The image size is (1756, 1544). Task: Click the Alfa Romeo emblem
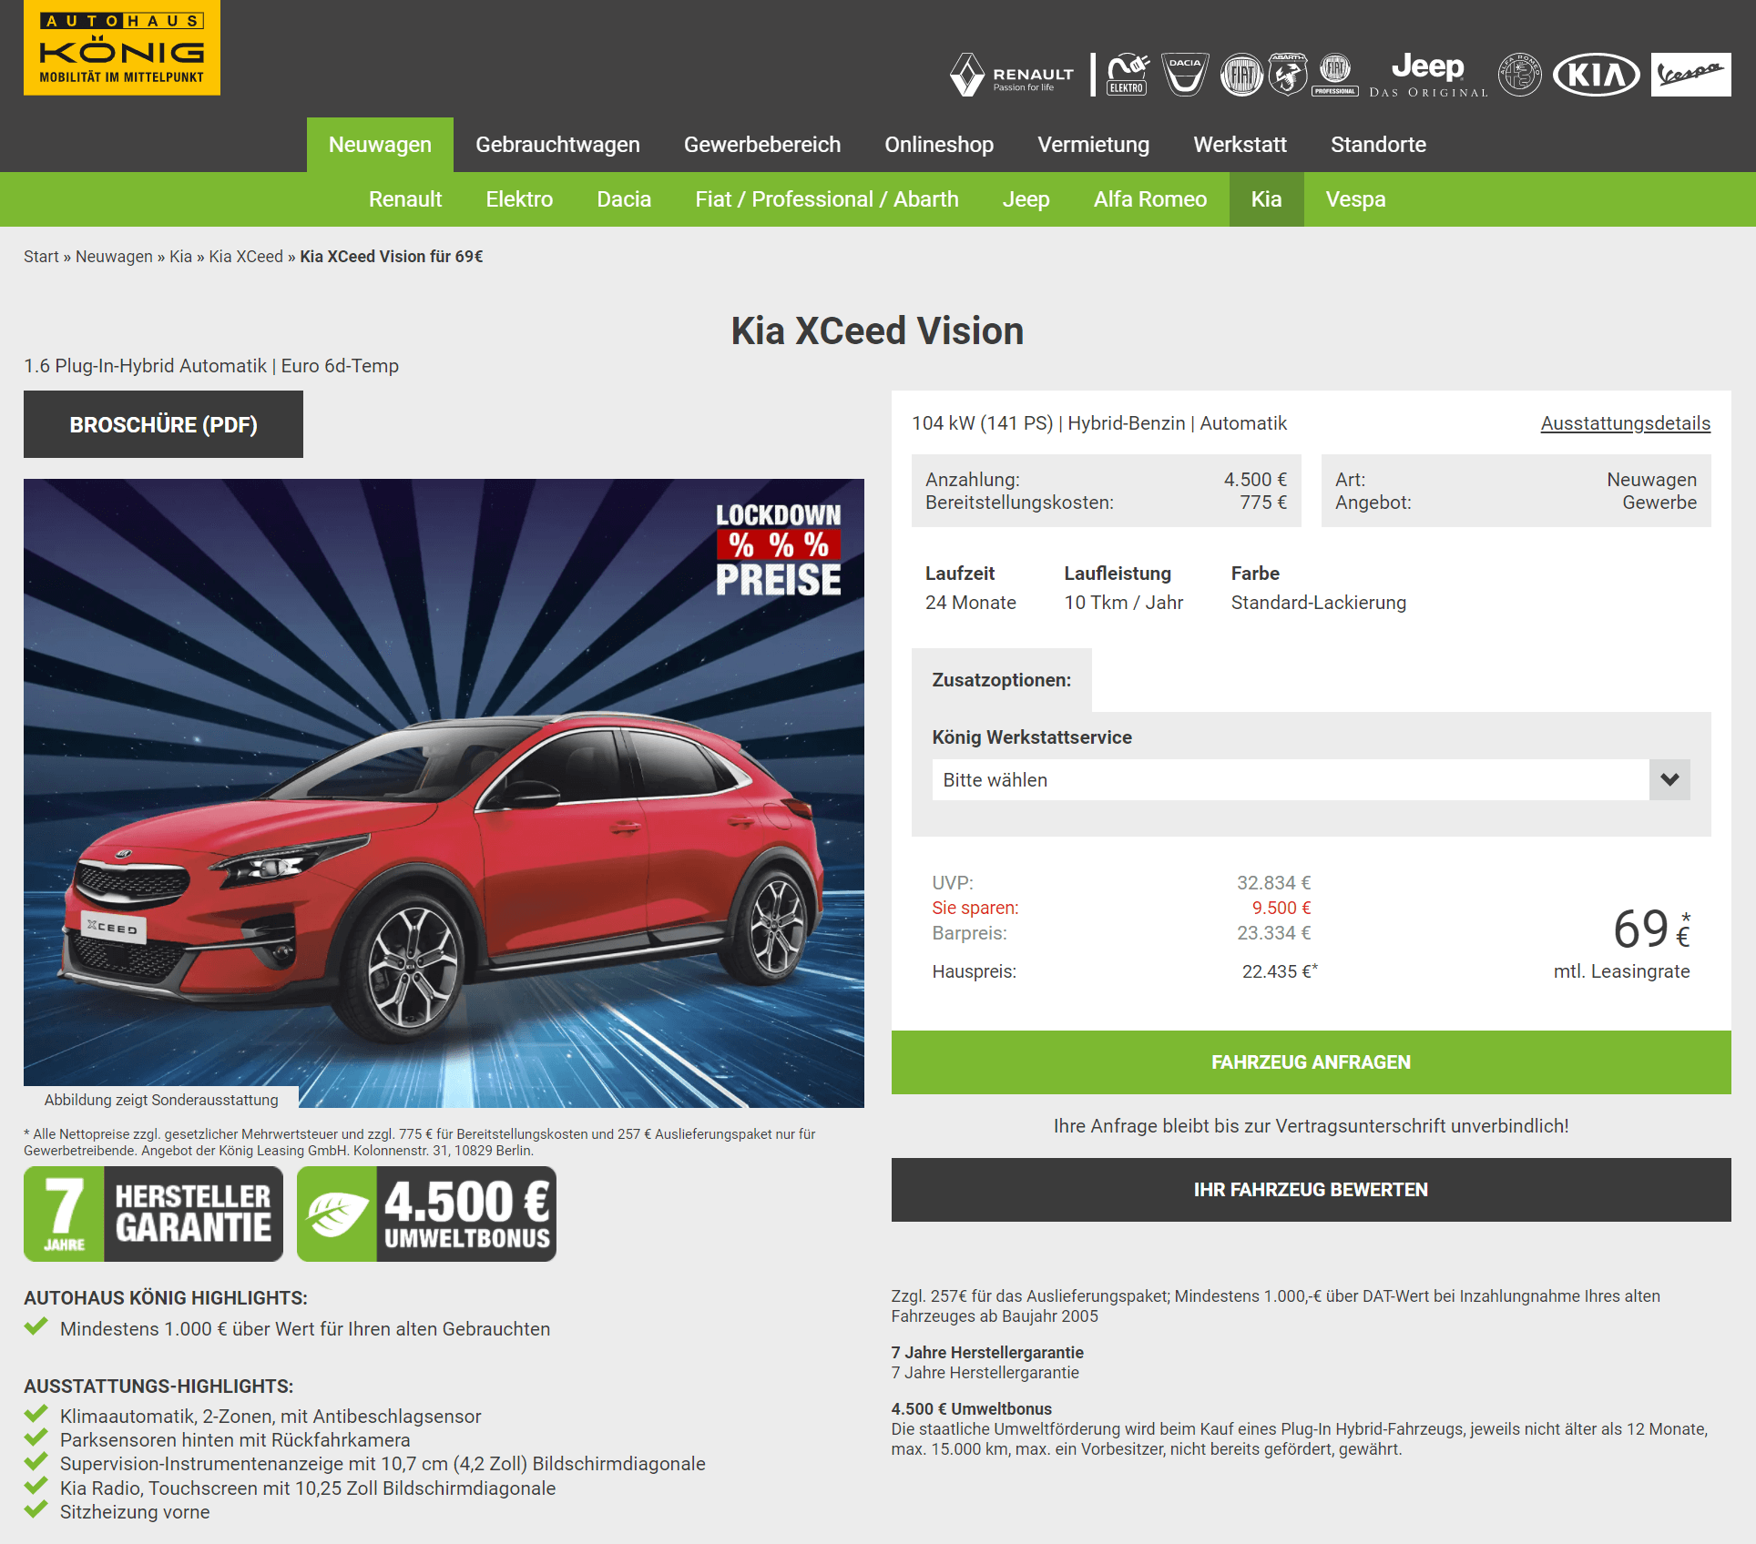coord(1520,75)
